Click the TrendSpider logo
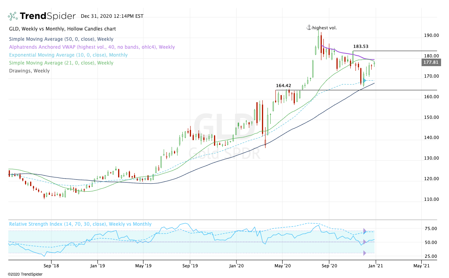Screen dimensions: 449x278 42,16
